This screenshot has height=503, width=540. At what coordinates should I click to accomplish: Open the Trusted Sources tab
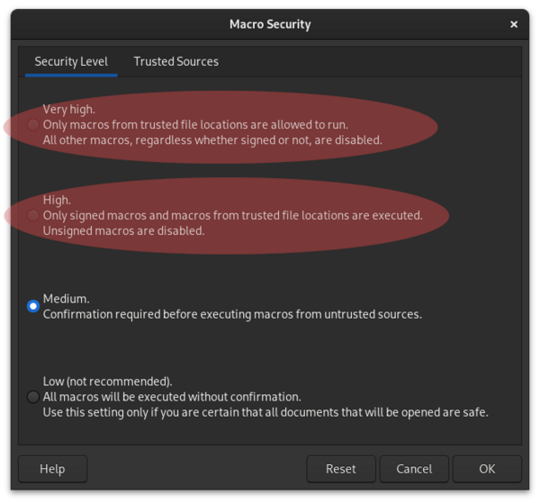175,61
